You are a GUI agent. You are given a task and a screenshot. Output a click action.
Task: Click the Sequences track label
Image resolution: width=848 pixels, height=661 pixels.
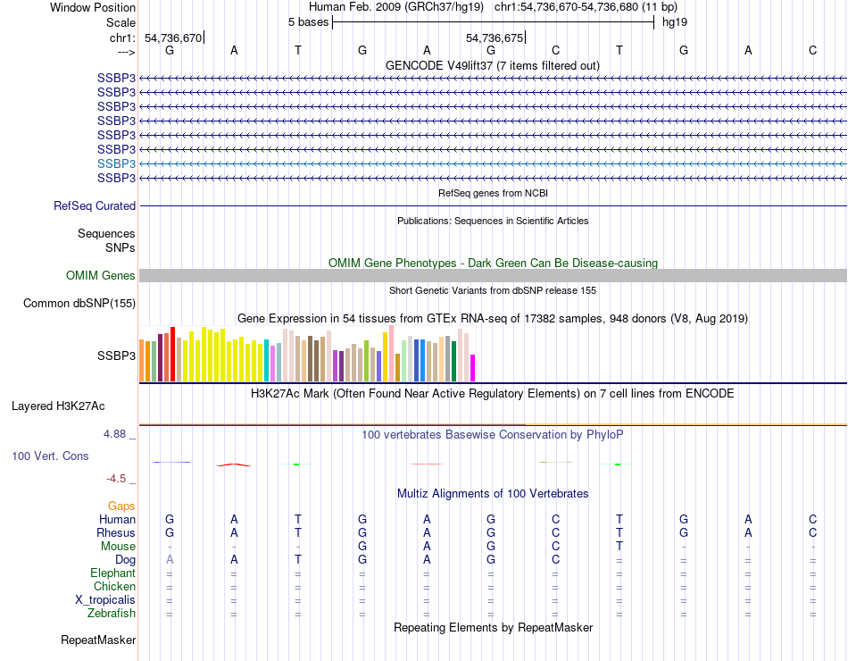(106, 233)
